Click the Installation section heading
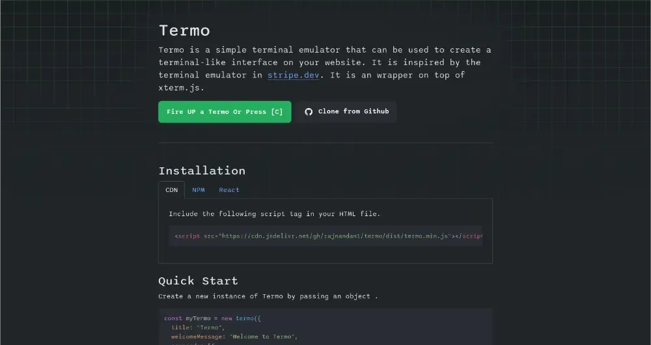This screenshot has height=345, width=651. point(202,171)
